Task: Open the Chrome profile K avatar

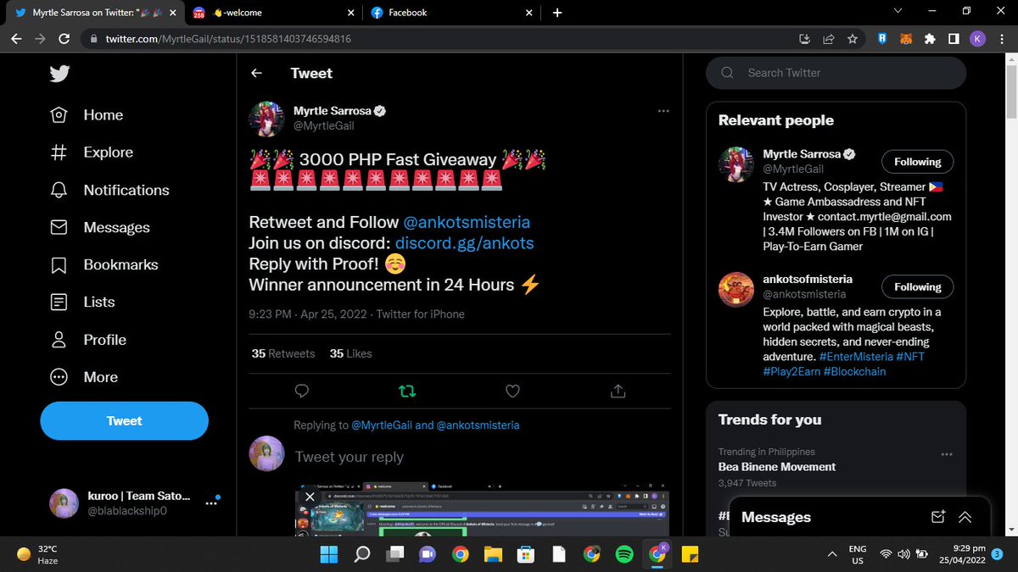Action: point(977,39)
